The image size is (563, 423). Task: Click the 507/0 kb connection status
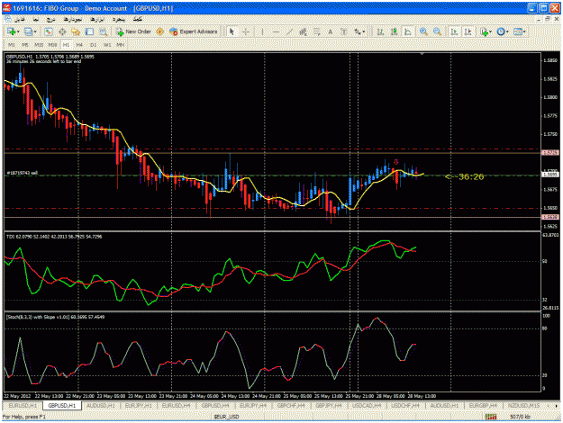pos(520,417)
